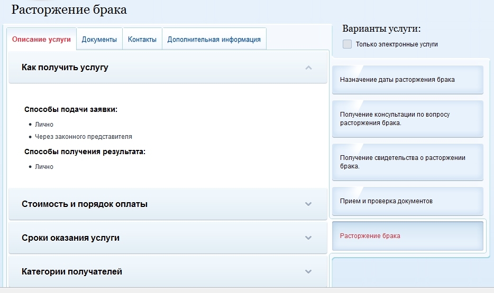Click the Расторжение брака page title

tap(69, 10)
